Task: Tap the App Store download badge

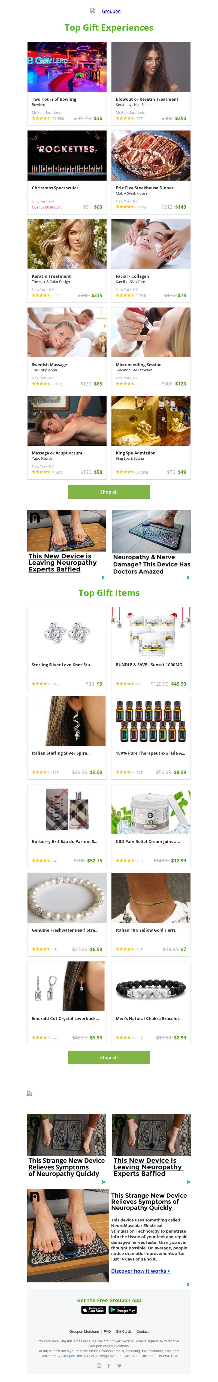Action: [x=94, y=1309]
